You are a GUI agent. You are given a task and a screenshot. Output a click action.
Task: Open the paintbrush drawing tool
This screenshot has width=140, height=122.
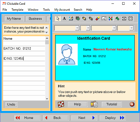pyautogui.click(x=71, y=19)
